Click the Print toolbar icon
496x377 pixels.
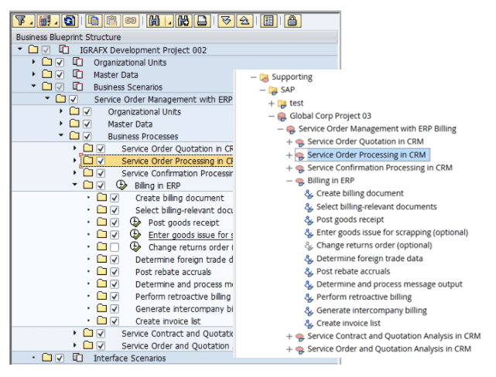pos(202,21)
